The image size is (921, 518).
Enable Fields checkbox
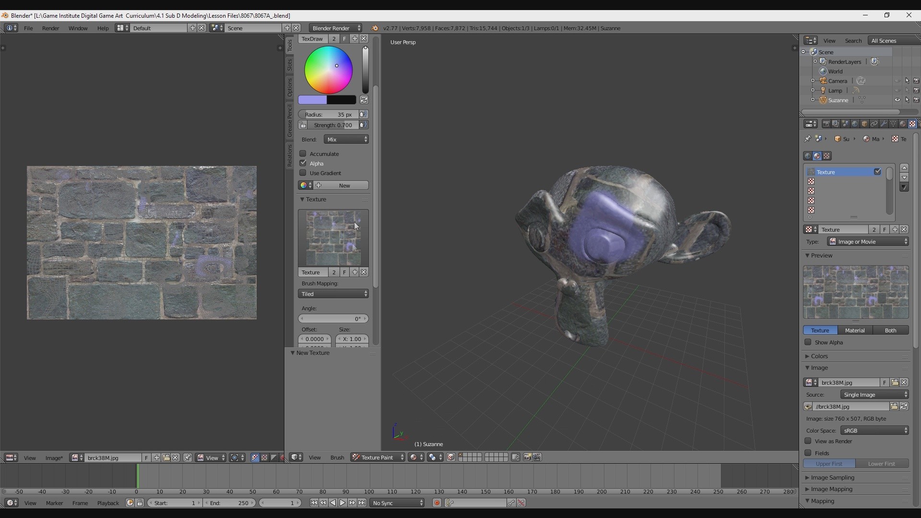(x=808, y=453)
